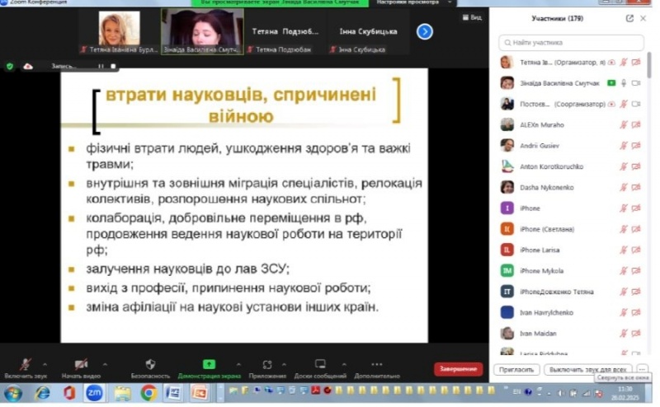The width and height of the screenshot is (660, 407).
Task: Open the three-dots menu in participants panel footer
Action: [x=642, y=369]
